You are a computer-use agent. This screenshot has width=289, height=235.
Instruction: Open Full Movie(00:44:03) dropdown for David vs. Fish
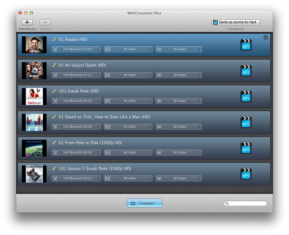[x=76, y=127]
